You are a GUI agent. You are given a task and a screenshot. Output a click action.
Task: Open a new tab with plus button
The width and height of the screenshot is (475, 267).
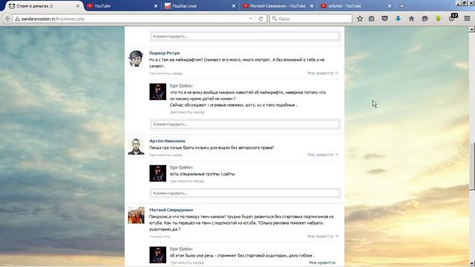pos(402,6)
